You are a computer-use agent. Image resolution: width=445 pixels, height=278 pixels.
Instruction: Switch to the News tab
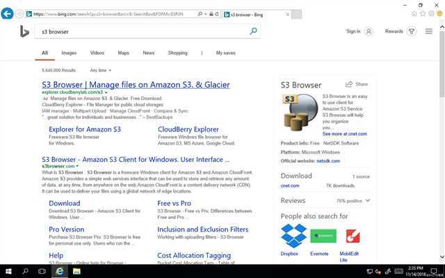tap(148, 53)
